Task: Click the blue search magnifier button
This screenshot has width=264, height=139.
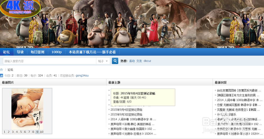Action: coord(115,61)
